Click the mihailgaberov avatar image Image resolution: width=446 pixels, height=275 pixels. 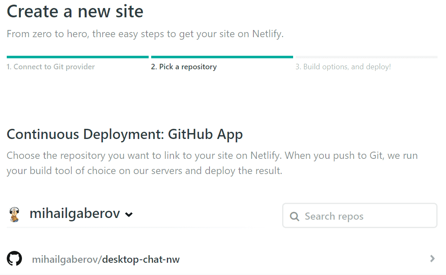(x=14, y=215)
